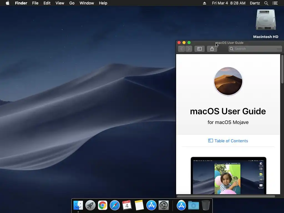The image size is (284, 213).
Task: Click the eject icon in menu bar
Action: 204,3
